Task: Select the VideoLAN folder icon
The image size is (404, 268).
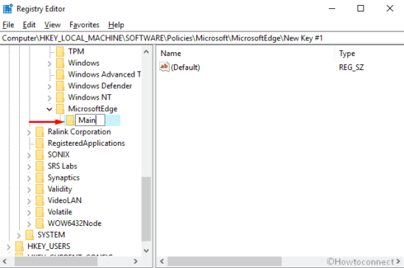Action: [40, 200]
